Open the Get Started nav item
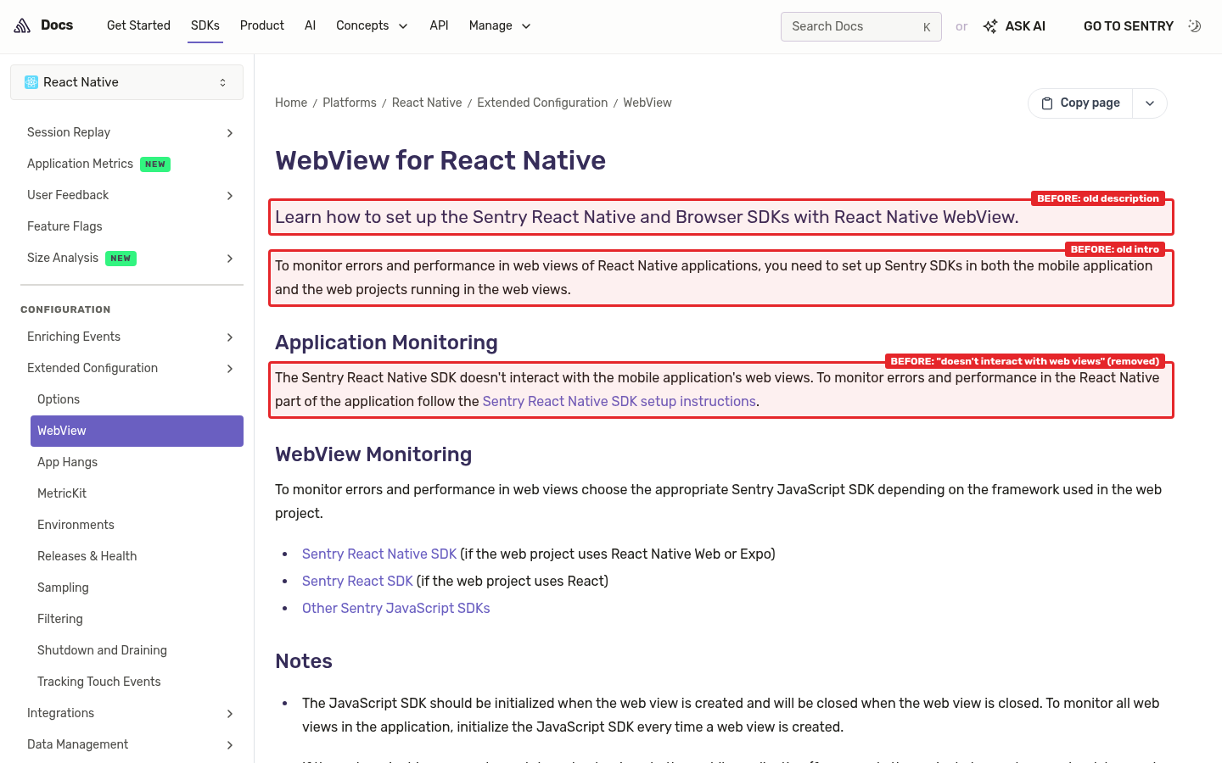The image size is (1222, 763). 138,25
